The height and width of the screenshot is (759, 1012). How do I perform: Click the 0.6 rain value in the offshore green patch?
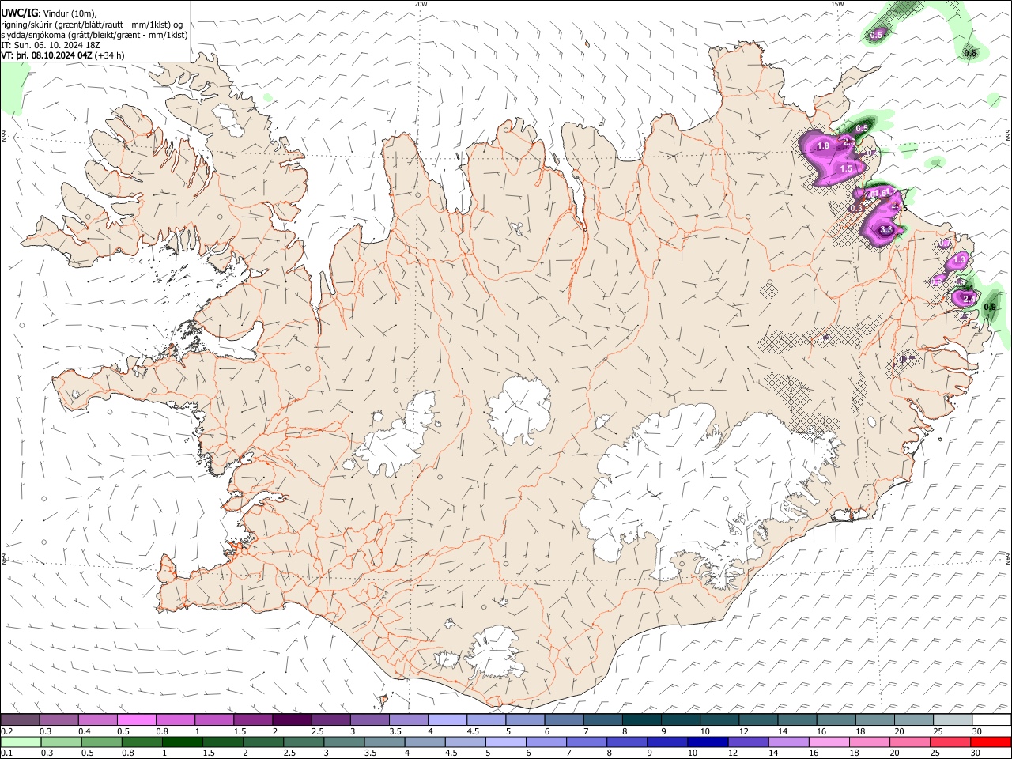pyautogui.click(x=971, y=53)
